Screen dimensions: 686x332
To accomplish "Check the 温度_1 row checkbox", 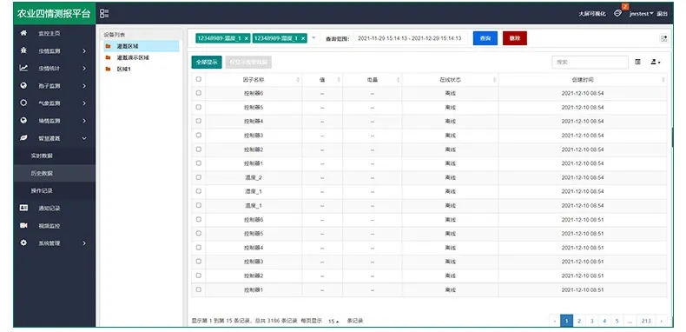I will point(199,205).
